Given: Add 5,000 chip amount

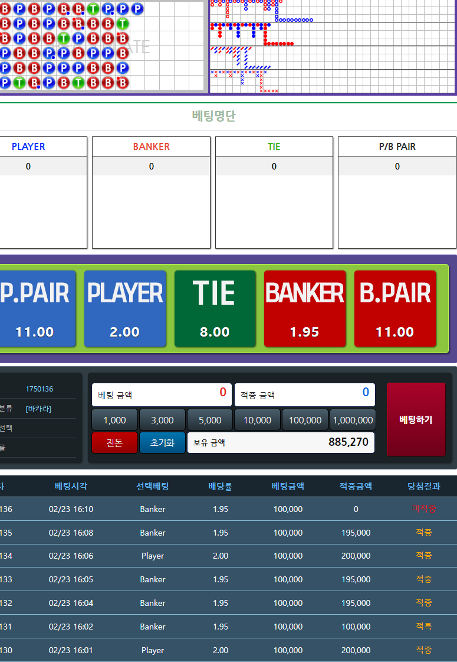Looking at the screenshot, I should [x=210, y=420].
